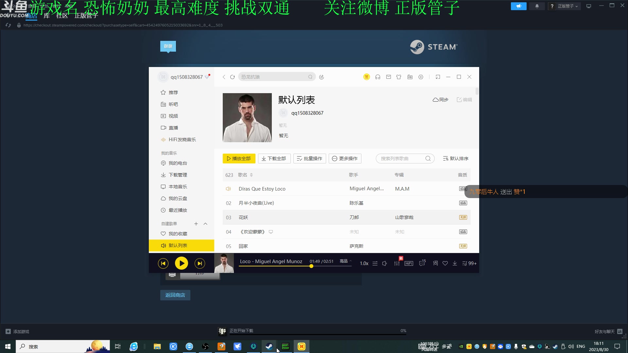Click the 恐龙抗狼 top search box

point(277,77)
